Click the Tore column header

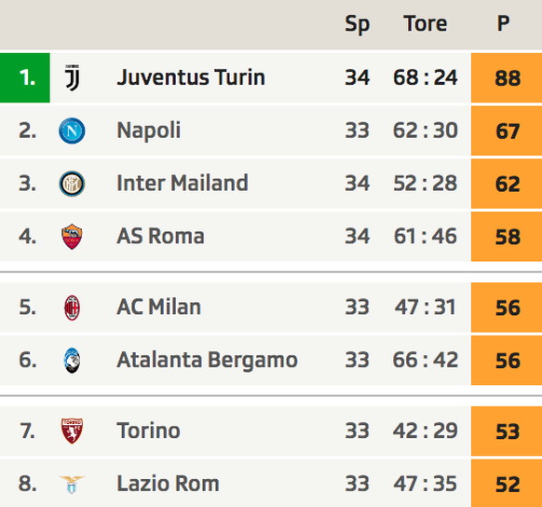pos(426,23)
